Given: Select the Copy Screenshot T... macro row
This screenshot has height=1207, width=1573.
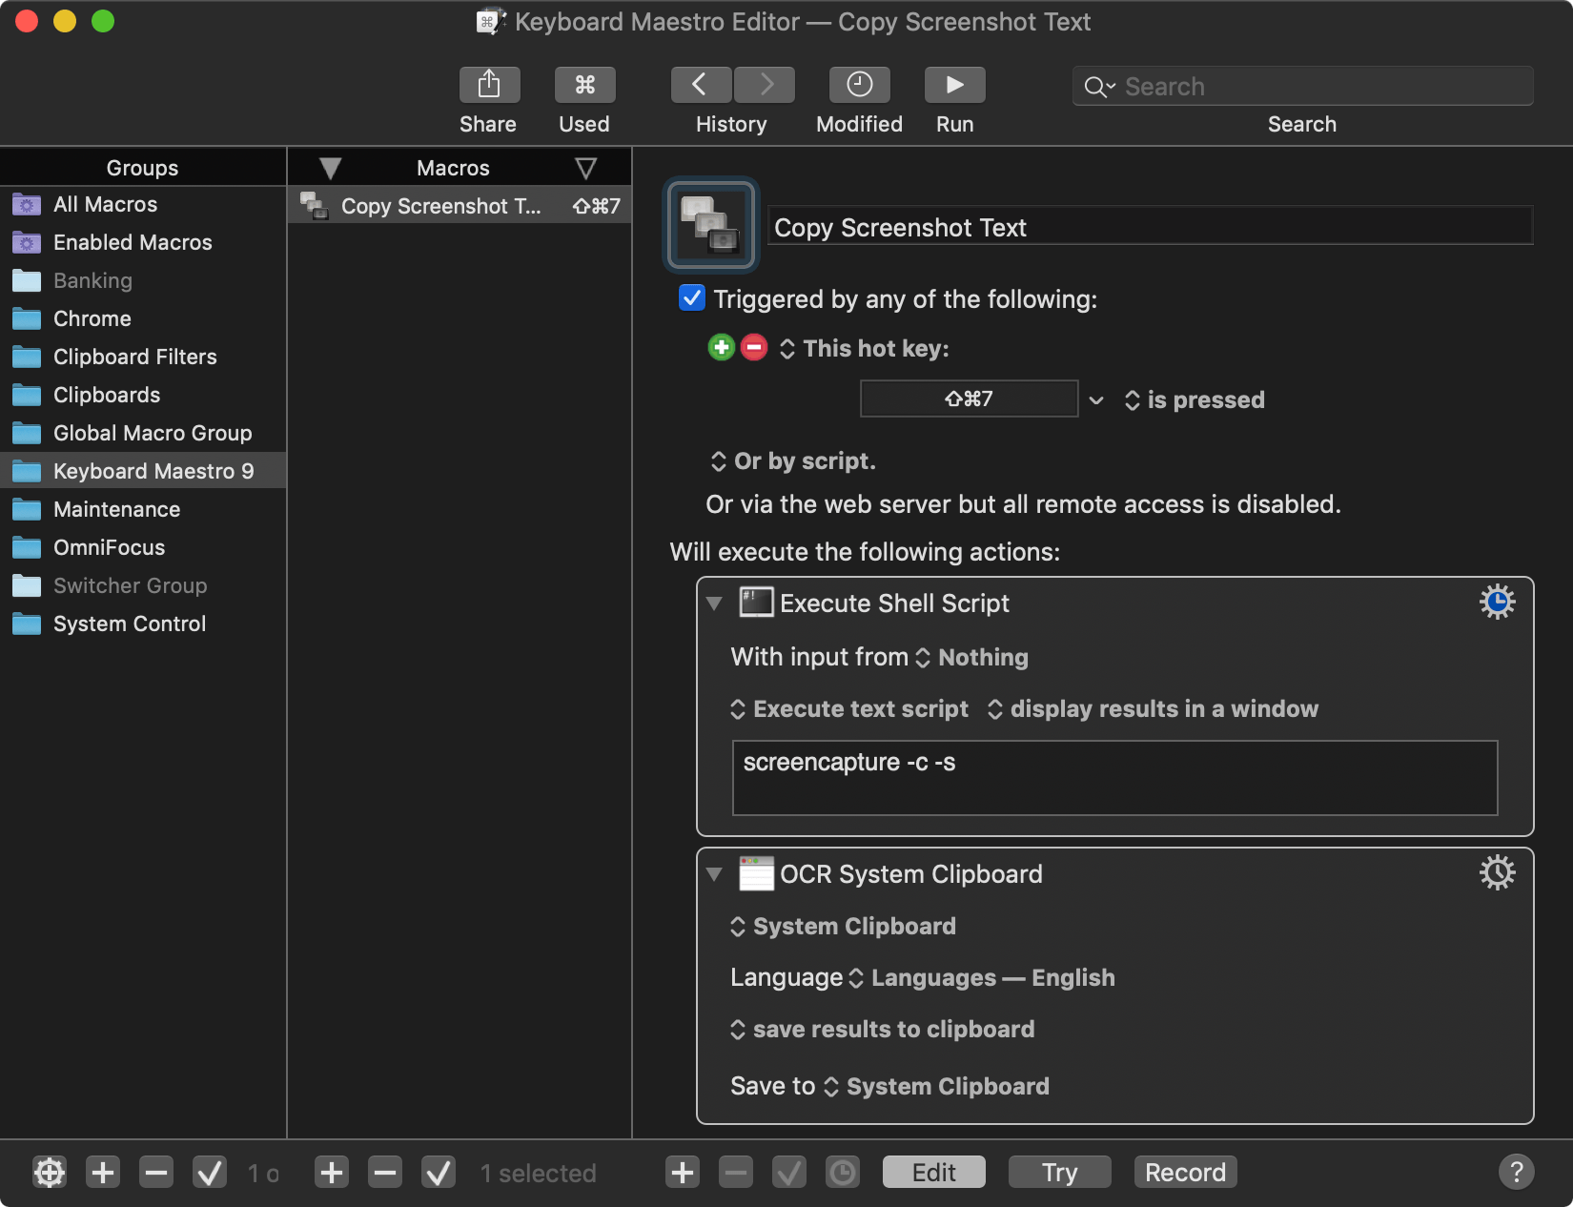Looking at the screenshot, I should [460, 206].
